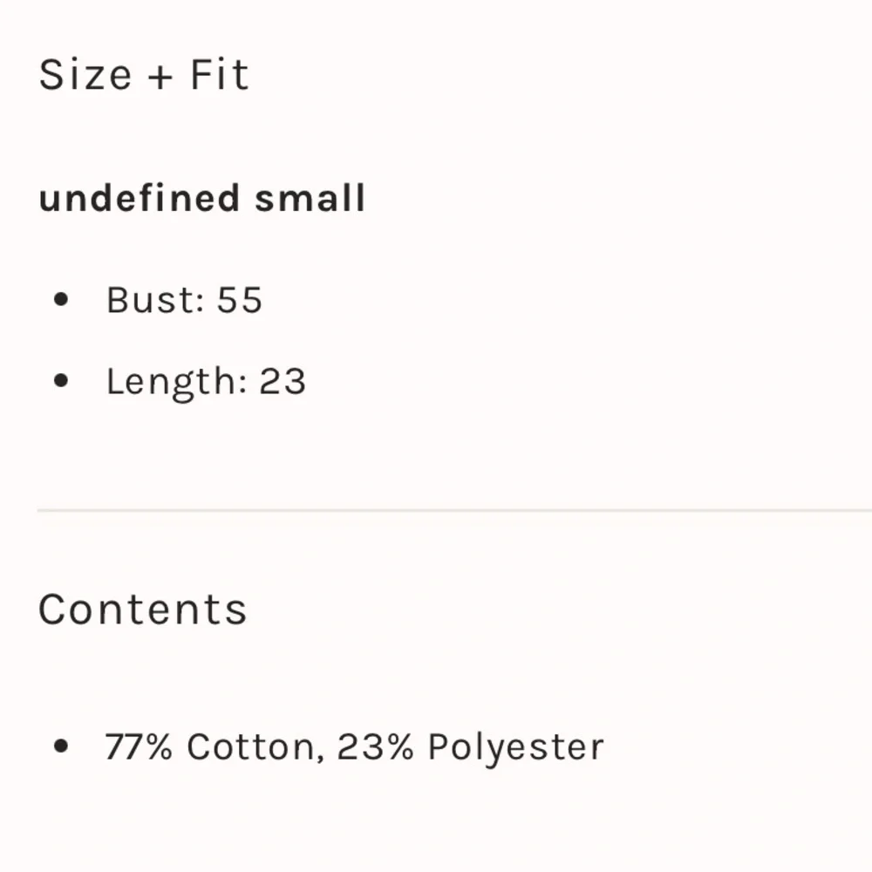The width and height of the screenshot is (872, 872).
Task: Click the bold word "undefined"
Action: coord(140,197)
